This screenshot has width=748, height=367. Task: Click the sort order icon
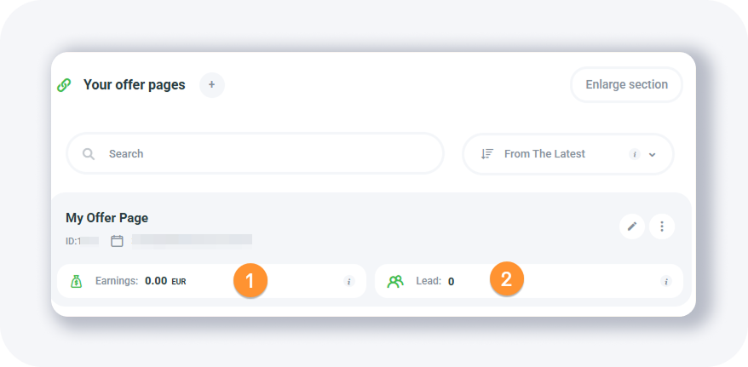tap(487, 154)
